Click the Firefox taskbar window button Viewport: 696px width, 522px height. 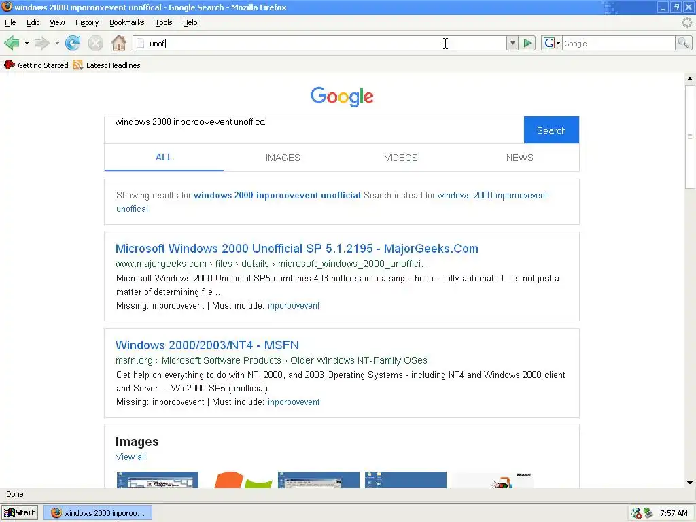(x=98, y=512)
